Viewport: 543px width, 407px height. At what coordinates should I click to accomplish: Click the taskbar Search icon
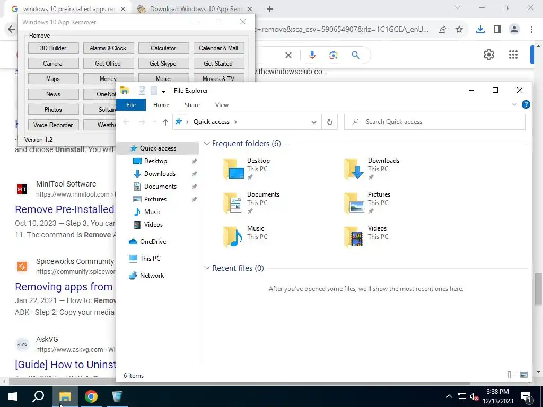pyautogui.click(x=38, y=396)
